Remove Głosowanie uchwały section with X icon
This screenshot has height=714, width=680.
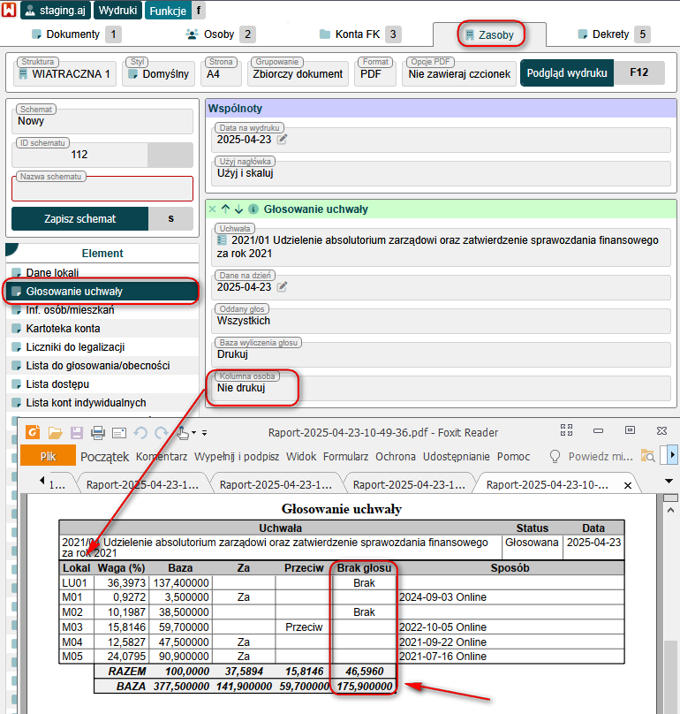[x=212, y=209]
